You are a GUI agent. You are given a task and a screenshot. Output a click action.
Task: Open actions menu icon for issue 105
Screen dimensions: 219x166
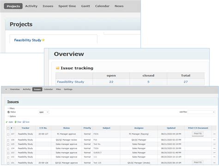point(214,144)
